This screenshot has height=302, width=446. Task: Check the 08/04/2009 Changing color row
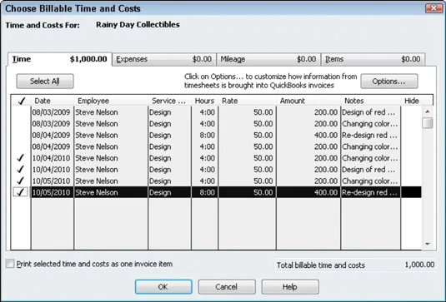(21, 146)
